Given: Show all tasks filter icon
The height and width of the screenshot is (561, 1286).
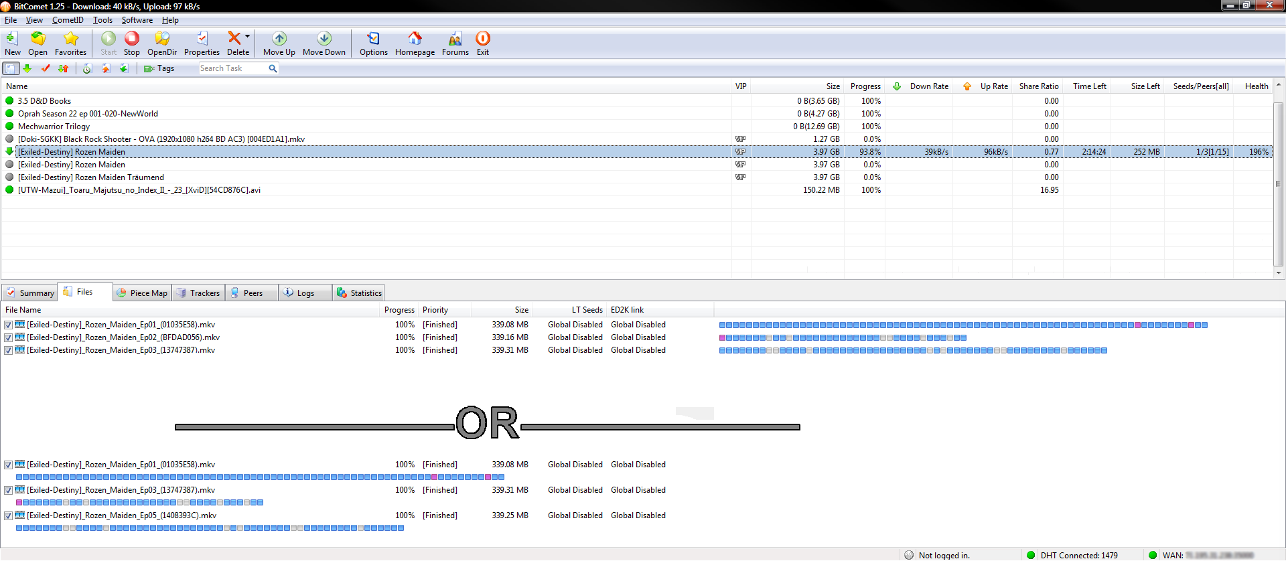Looking at the screenshot, I should coord(11,68).
